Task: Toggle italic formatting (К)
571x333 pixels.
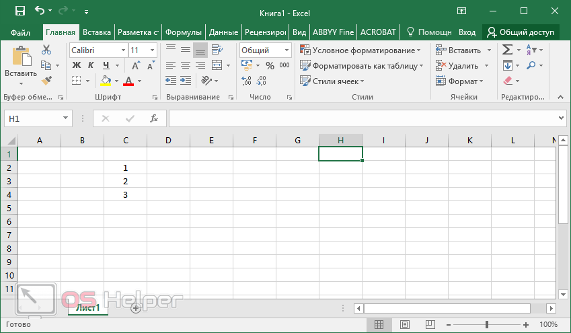Action: pyautogui.click(x=91, y=66)
